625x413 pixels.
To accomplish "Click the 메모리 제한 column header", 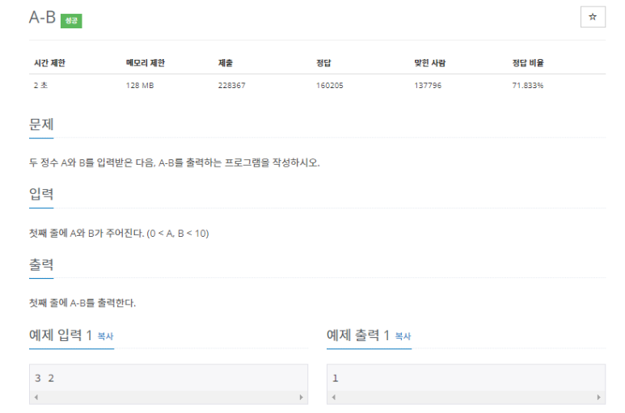I will [x=145, y=63].
